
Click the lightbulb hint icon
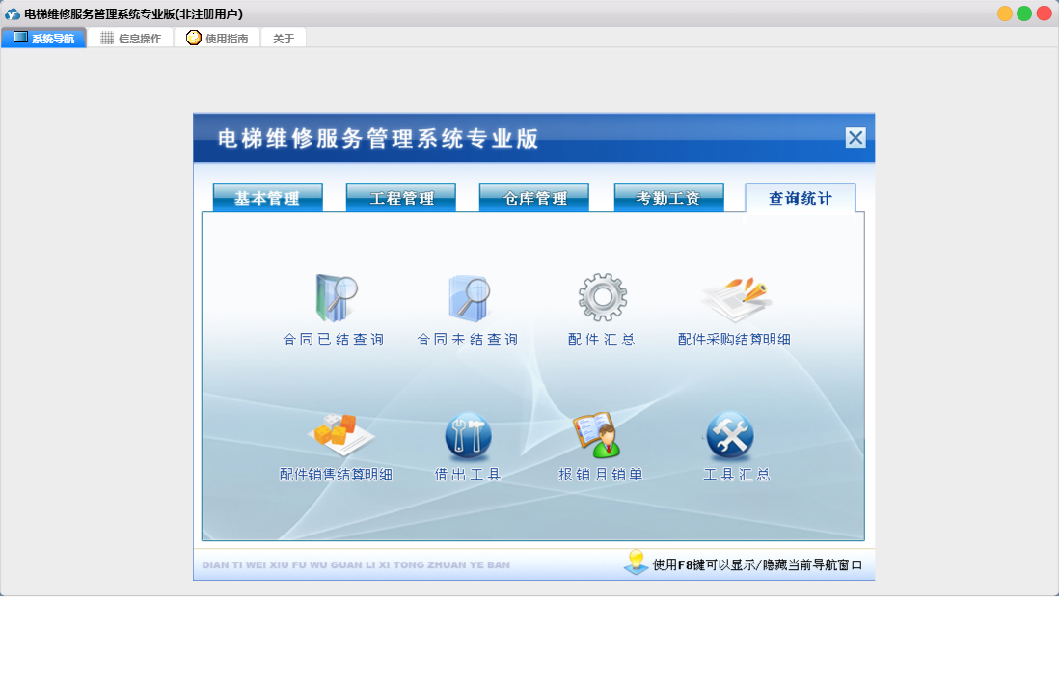(636, 562)
